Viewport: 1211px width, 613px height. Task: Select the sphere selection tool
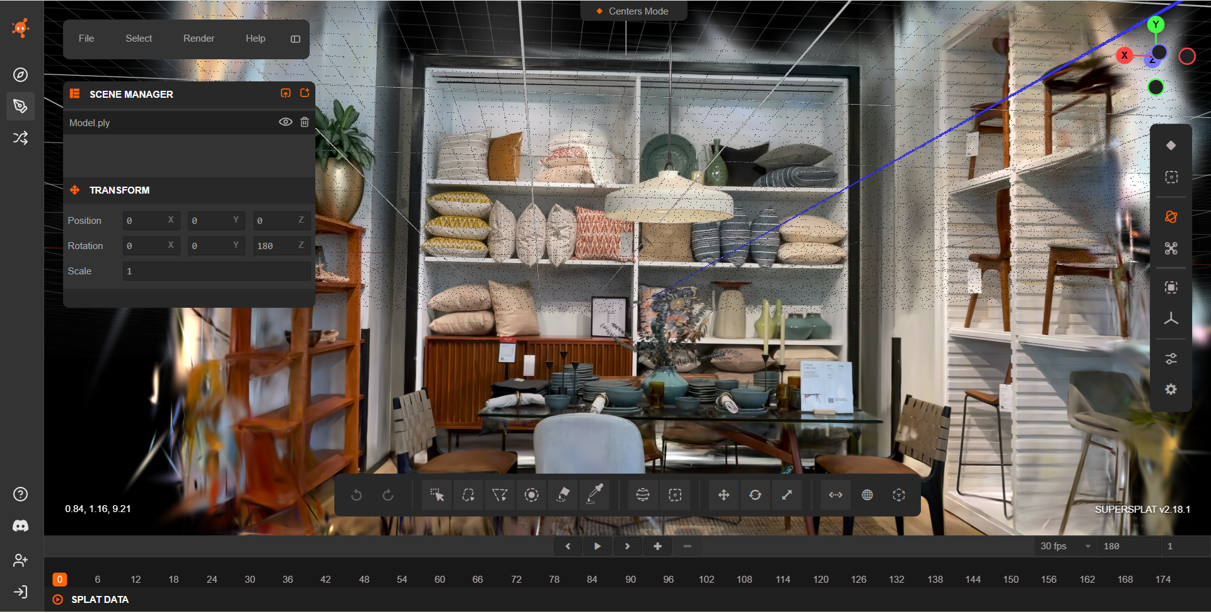click(x=643, y=495)
